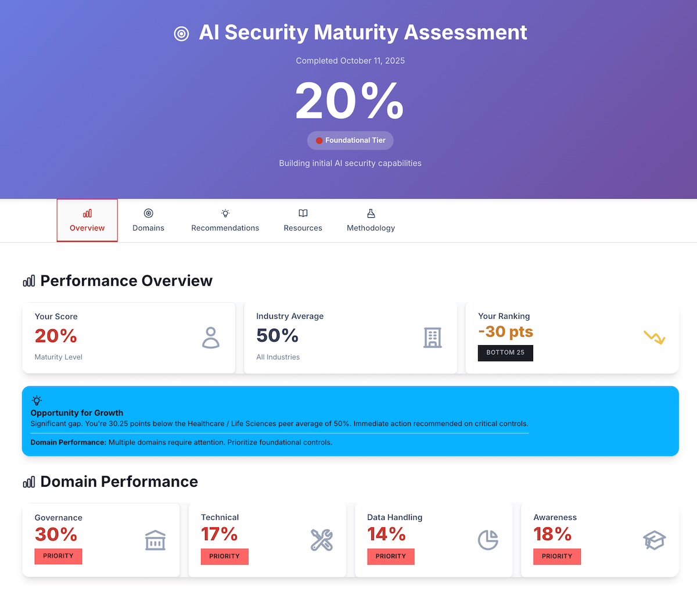Viewport: 697px width, 589px height.
Task: Click the lightbulb icon above Recommendations
Action: pyautogui.click(x=225, y=213)
